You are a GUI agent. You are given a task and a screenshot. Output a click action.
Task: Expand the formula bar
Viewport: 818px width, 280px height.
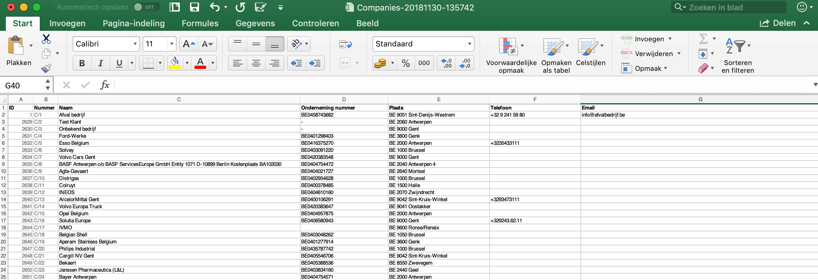coord(815,85)
